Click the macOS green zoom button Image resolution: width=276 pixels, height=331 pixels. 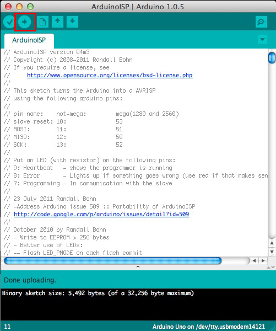click(30, 7)
